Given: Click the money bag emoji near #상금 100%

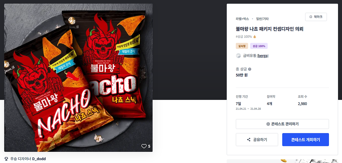Looking at the screenshot, I should (x=255, y=36).
